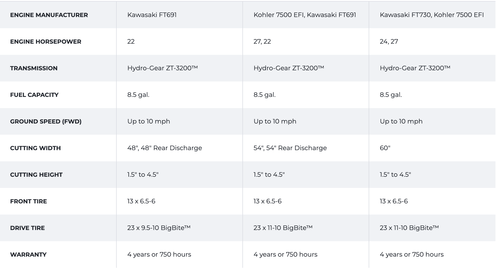This screenshot has width=496, height=271.
Task: Click the 48", 48" Rear Discharge cell
Action: tap(165, 148)
